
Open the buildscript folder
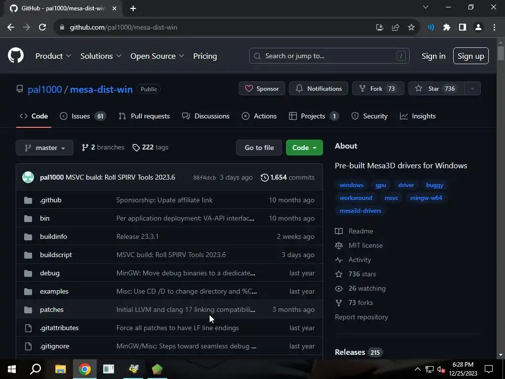pos(56,255)
